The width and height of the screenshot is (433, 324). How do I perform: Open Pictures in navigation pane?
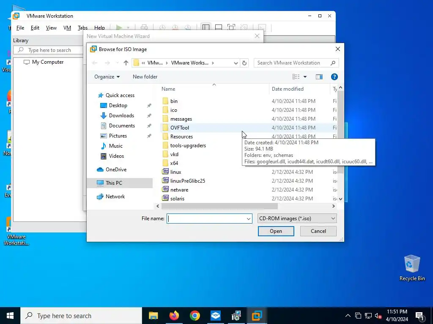[x=118, y=136]
